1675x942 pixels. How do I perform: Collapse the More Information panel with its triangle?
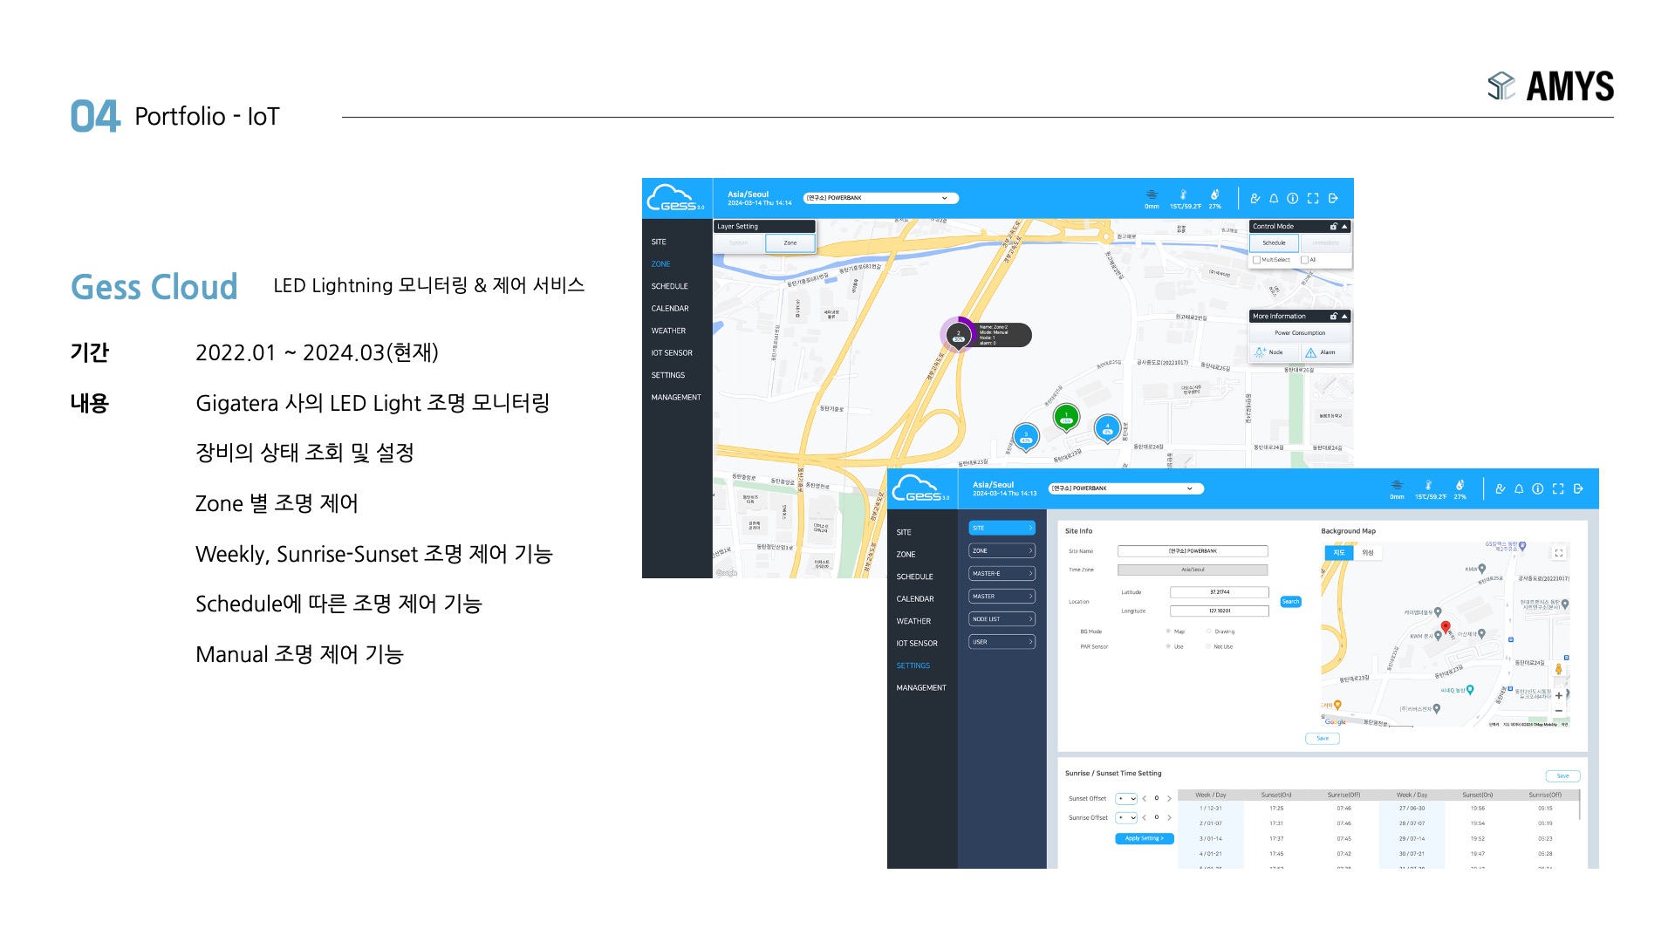1344,317
